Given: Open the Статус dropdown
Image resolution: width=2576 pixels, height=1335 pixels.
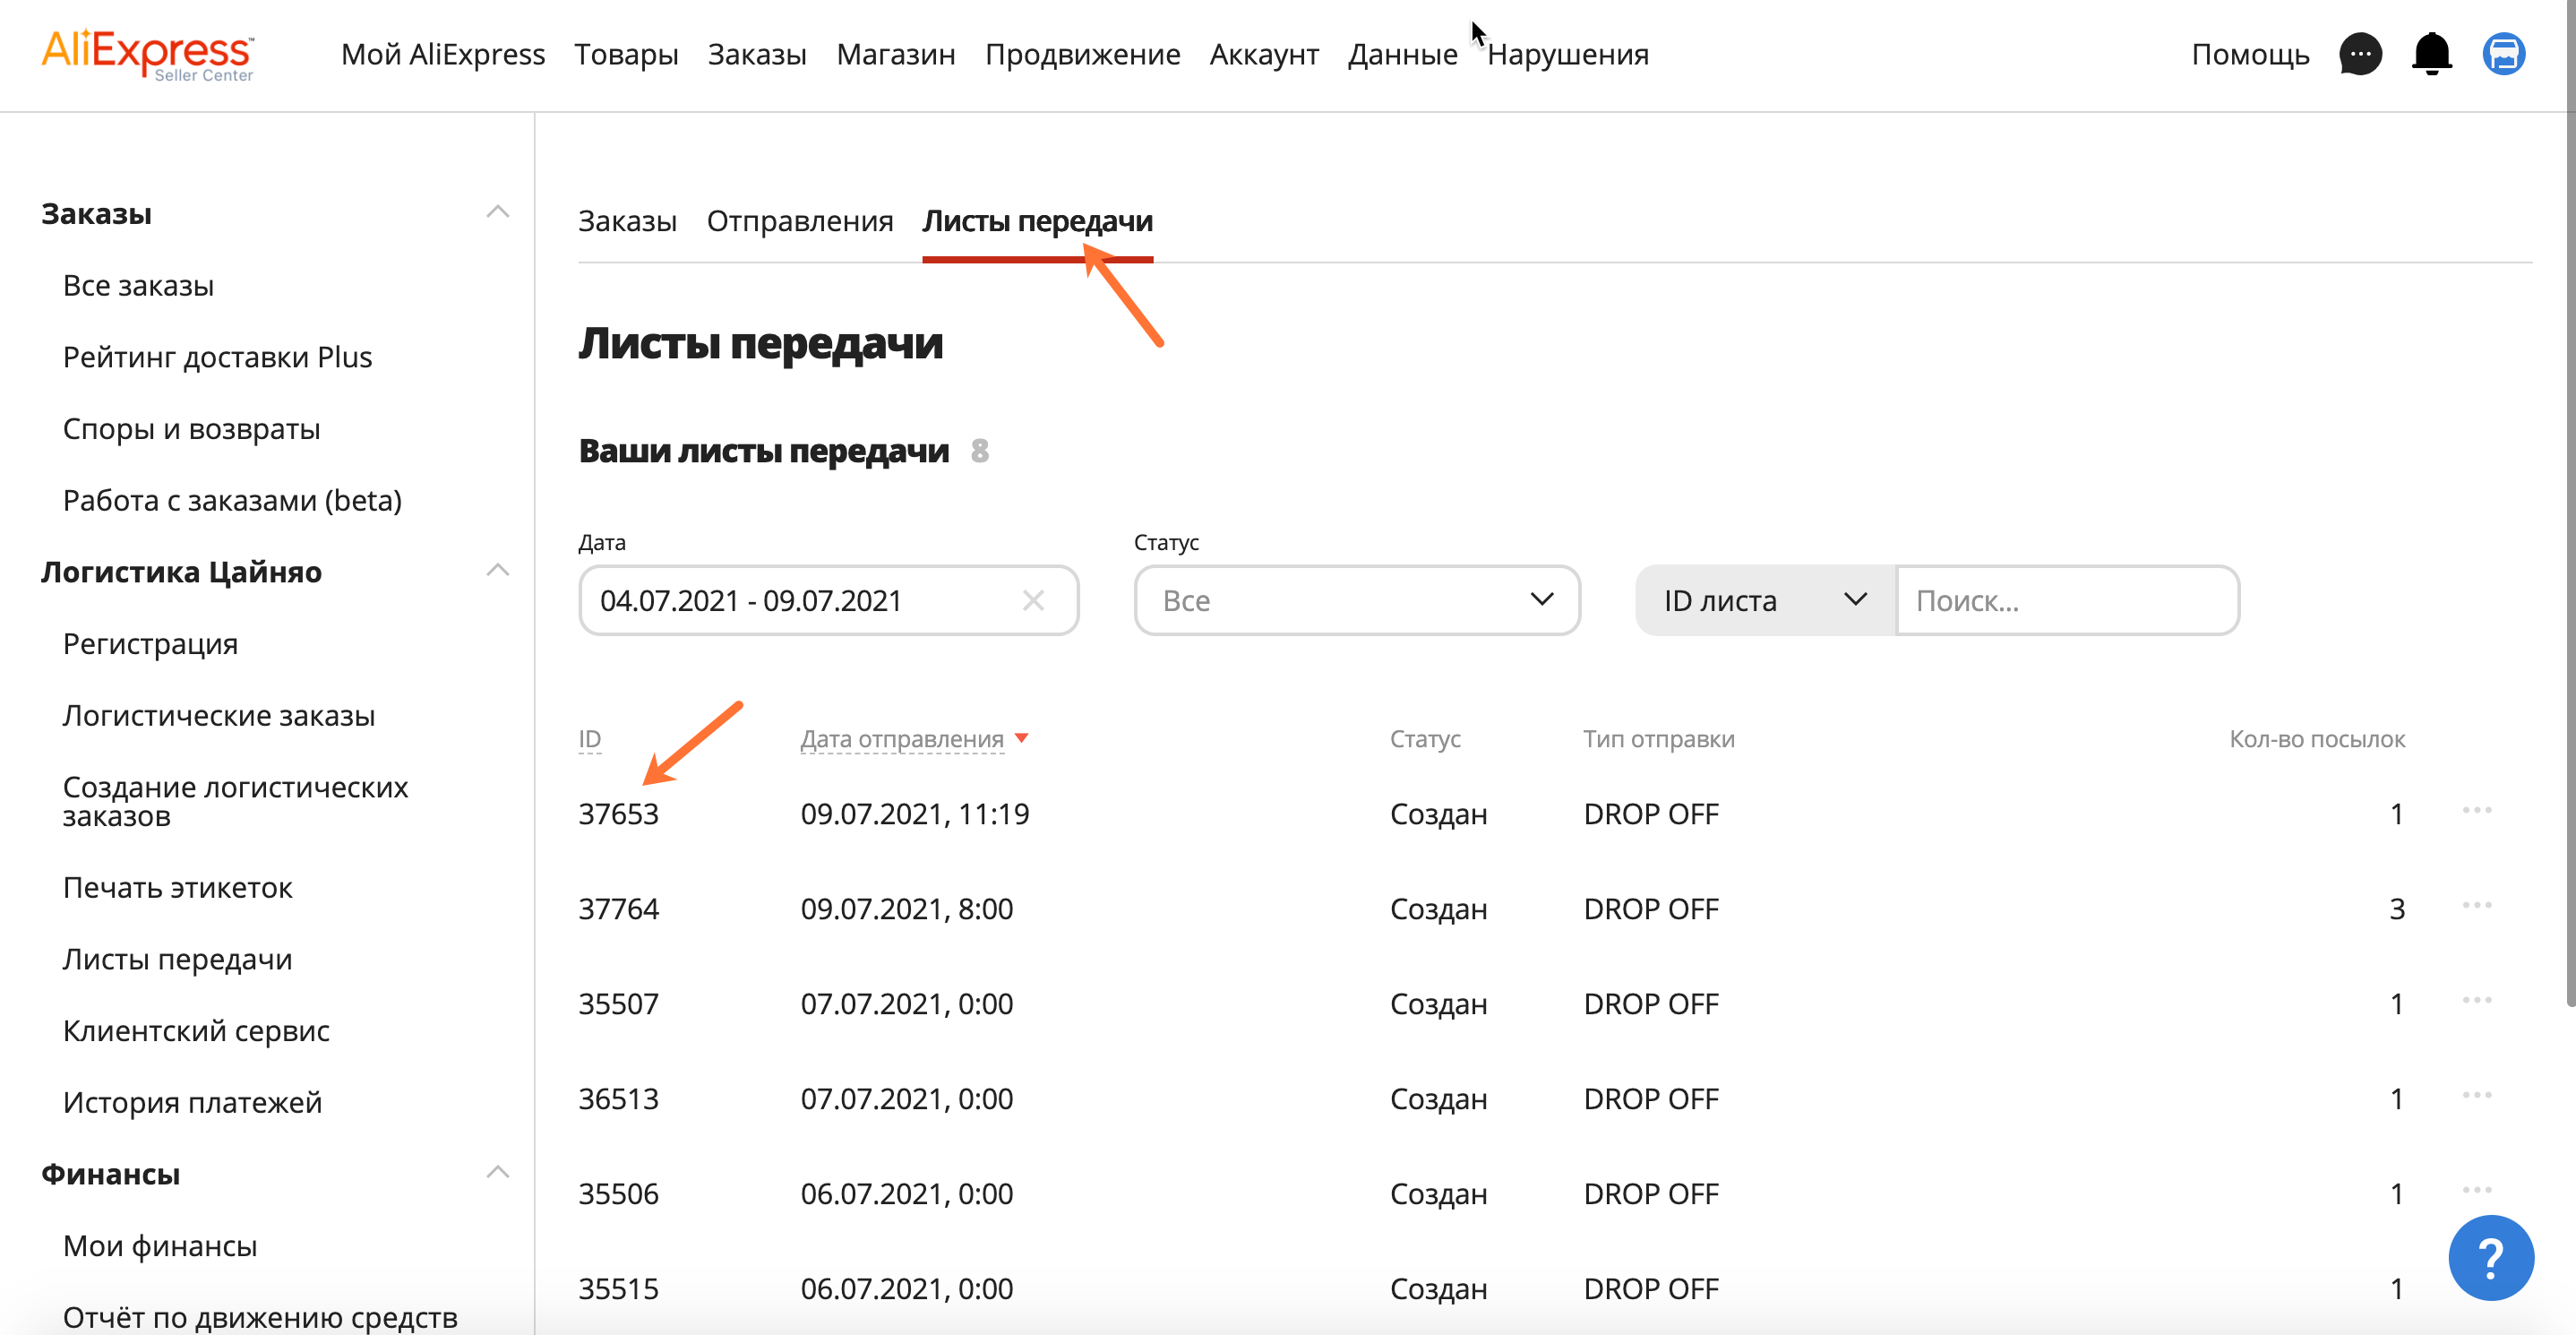Looking at the screenshot, I should coord(1356,600).
